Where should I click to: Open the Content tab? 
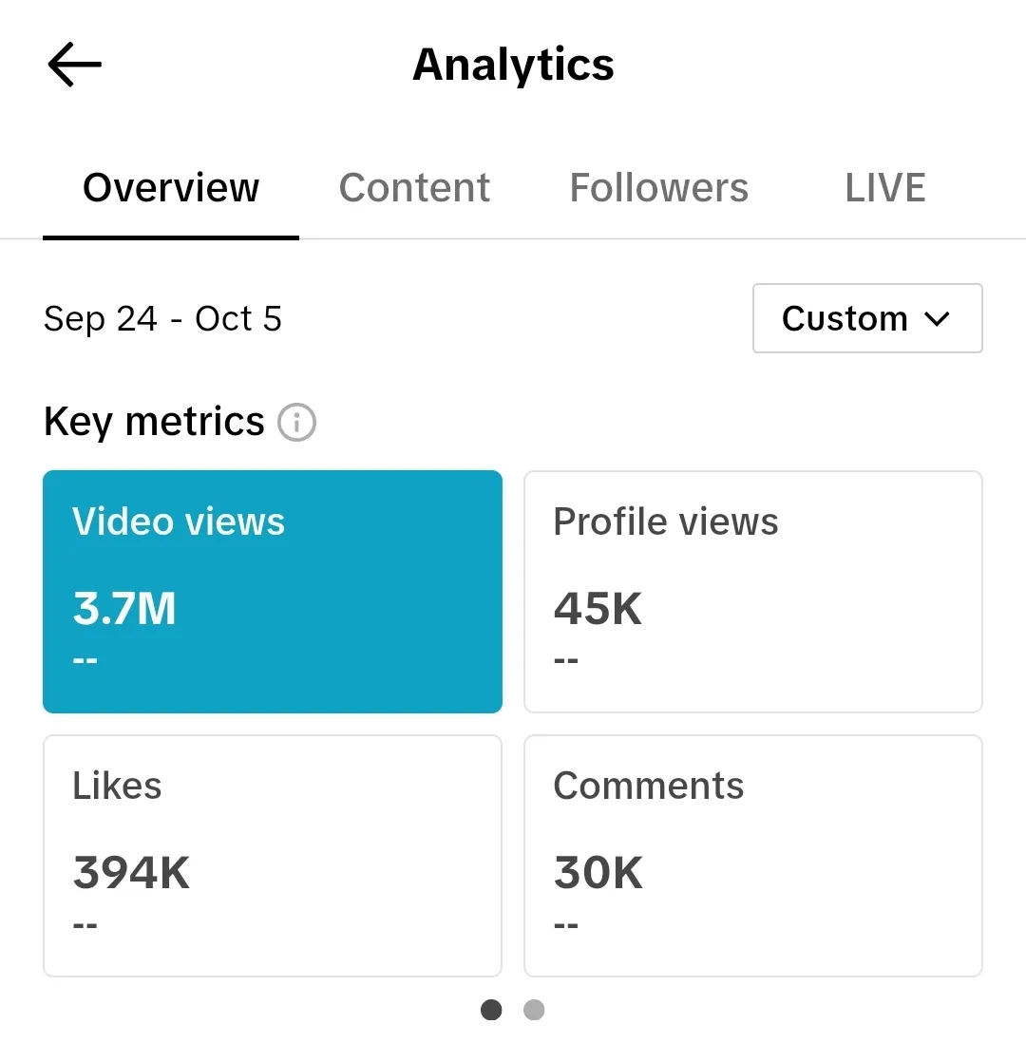[x=414, y=188]
